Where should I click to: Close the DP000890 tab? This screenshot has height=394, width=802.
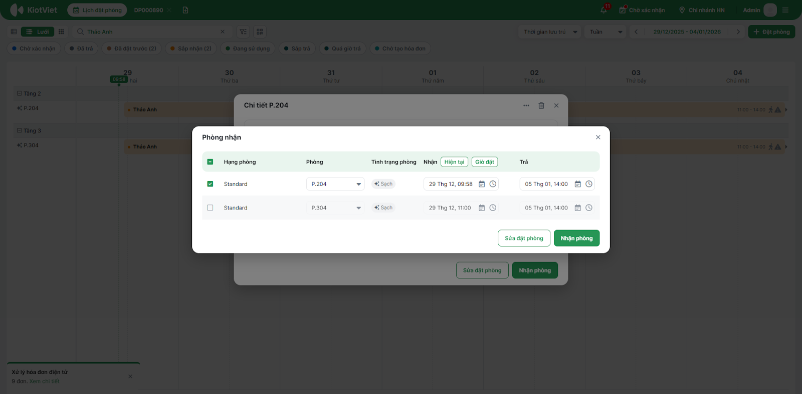coord(169,10)
